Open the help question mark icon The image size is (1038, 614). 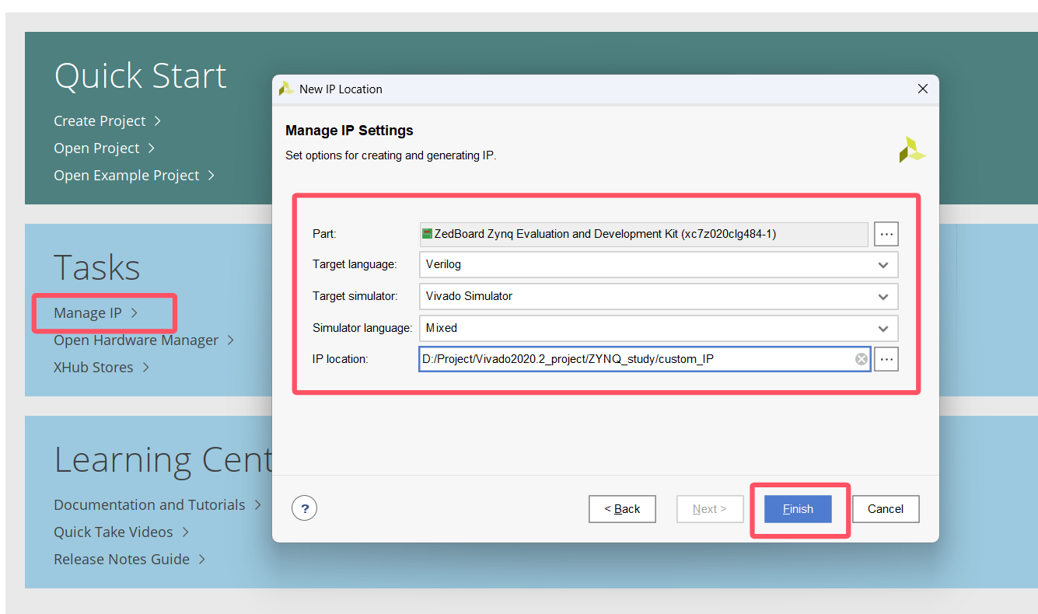(305, 509)
